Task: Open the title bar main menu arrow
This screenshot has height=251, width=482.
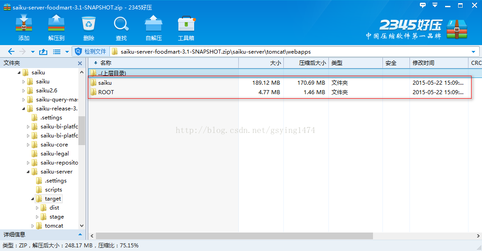Action: 435,5
